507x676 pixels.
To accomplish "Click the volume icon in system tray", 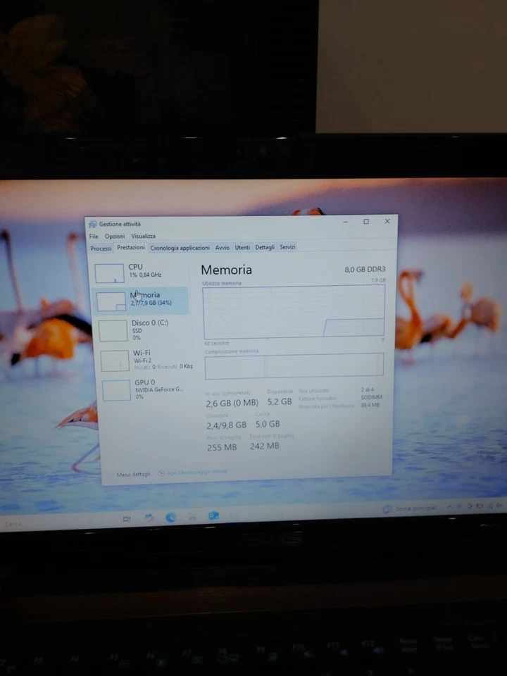I will (499, 506).
